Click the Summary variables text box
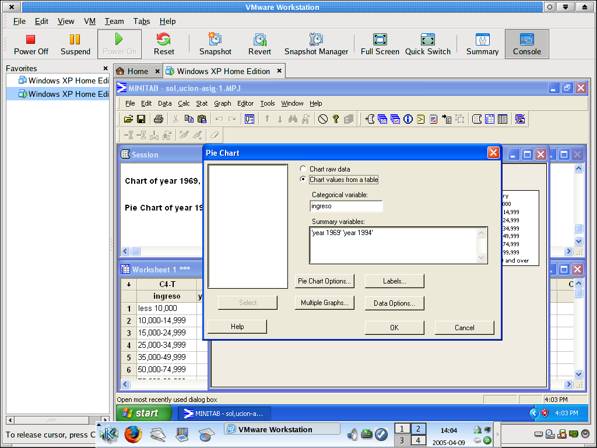Viewport: 597px width, 448px height. coord(394,245)
